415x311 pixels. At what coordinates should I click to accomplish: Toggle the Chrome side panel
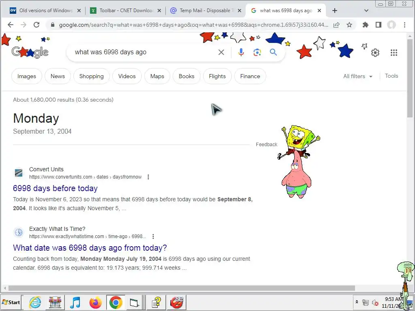tap(379, 25)
